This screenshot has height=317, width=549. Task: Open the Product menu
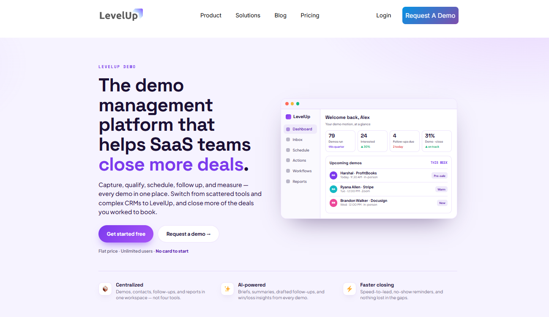[x=211, y=15]
